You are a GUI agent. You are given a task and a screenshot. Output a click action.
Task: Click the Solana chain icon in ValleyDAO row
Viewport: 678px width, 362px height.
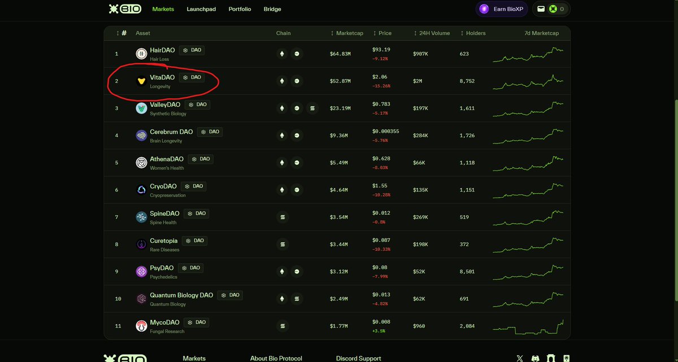pyautogui.click(x=312, y=108)
